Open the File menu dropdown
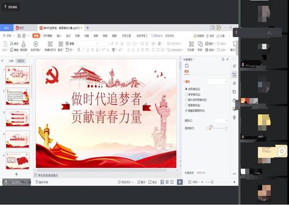The image size is (289, 205). point(8,35)
